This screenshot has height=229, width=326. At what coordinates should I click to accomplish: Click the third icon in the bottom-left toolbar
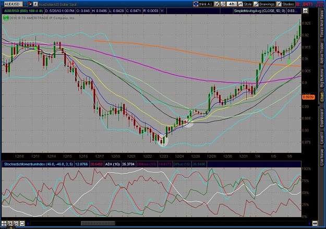click(x=16, y=223)
